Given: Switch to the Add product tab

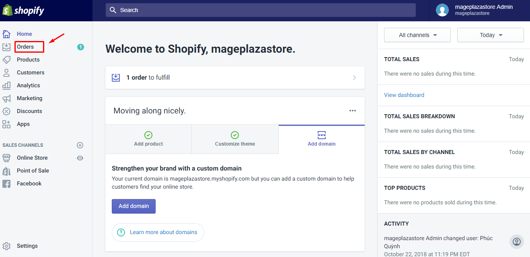Looking at the screenshot, I should pos(148,139).
